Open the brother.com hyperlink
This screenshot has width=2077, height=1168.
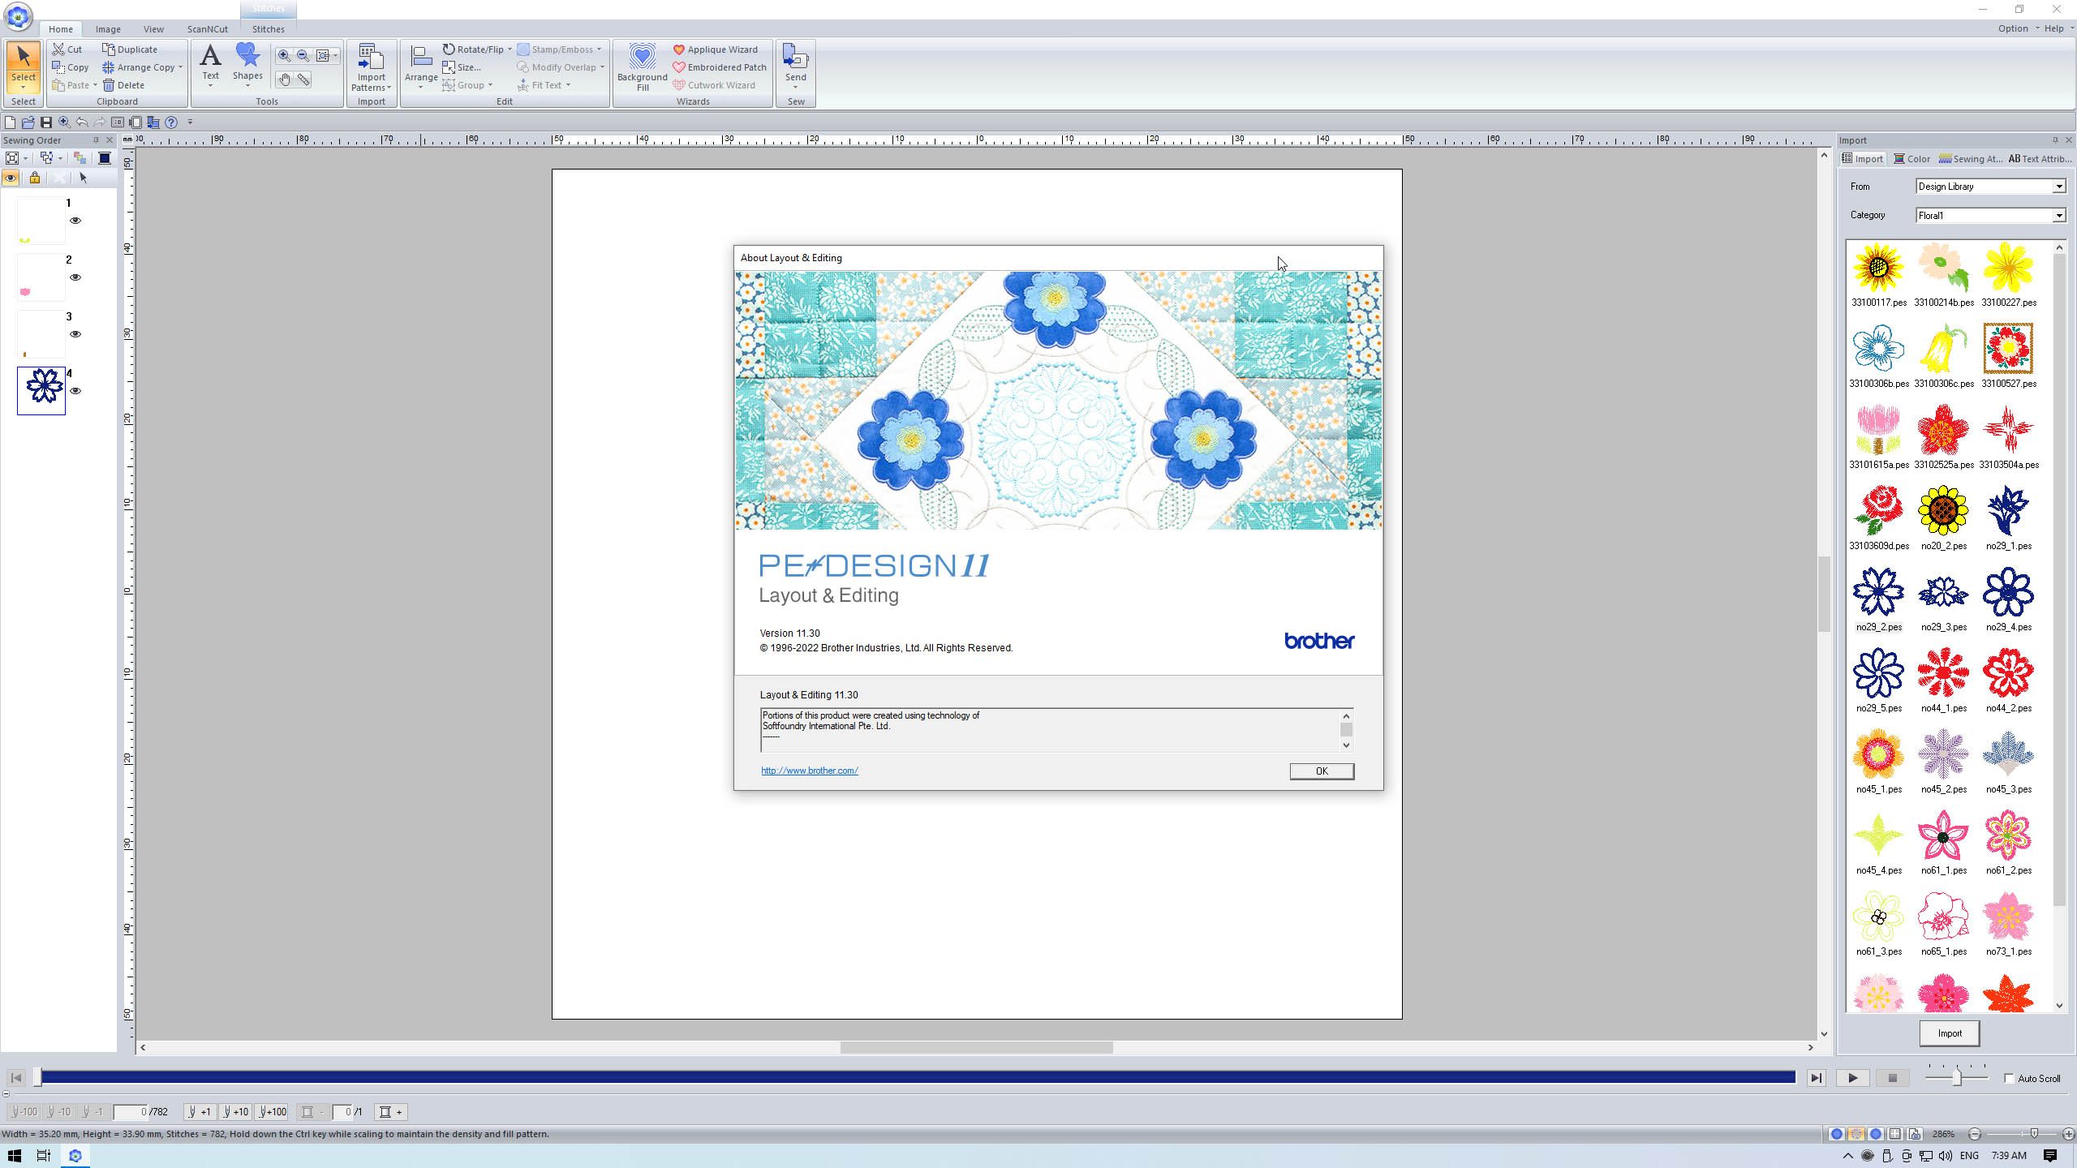809,771
